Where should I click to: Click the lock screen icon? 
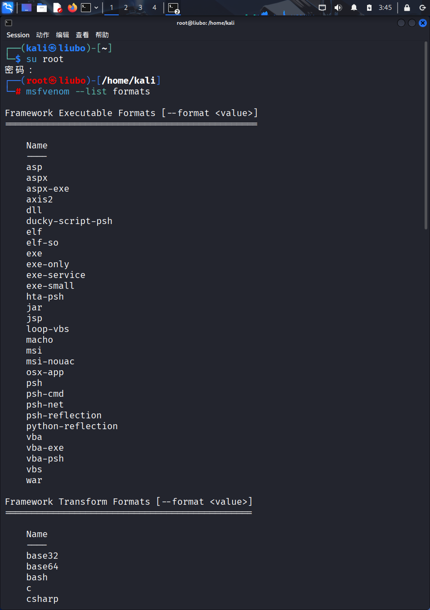click(407, 8)
